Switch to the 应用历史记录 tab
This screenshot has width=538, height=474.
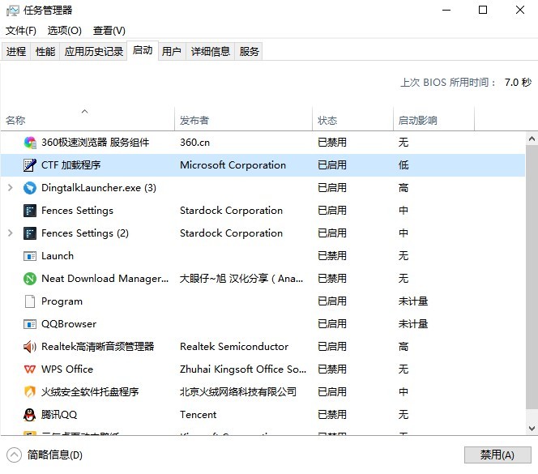click(x=94, y=52)
